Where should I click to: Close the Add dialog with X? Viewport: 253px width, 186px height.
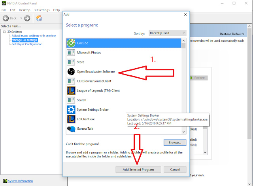pyautogui.click(x=185, y=15)
